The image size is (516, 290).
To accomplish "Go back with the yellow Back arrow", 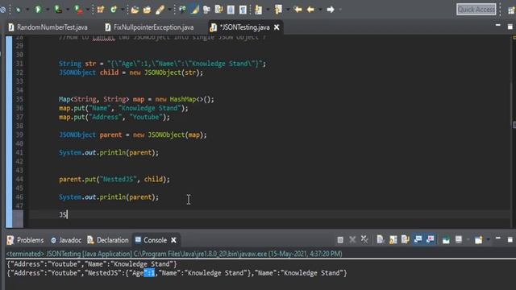I will tap(310, 10).
